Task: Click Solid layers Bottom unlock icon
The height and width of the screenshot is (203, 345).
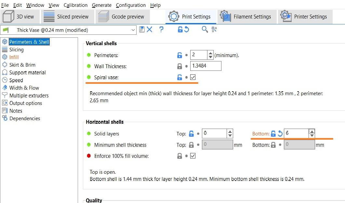Action: tap(273, 133)
